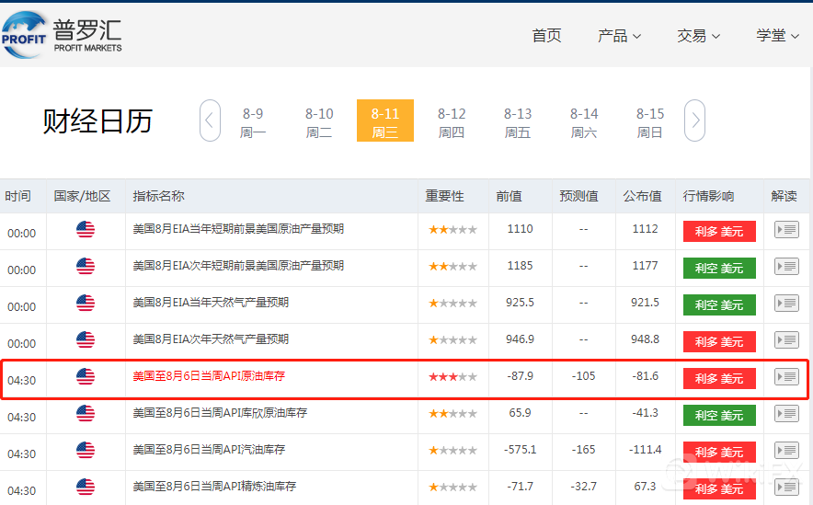Click the interpretation icon for EIA次年天然气产量预期 row
Image resolution: width=813 pixels, height=505 pixels.
click(786, 340)
